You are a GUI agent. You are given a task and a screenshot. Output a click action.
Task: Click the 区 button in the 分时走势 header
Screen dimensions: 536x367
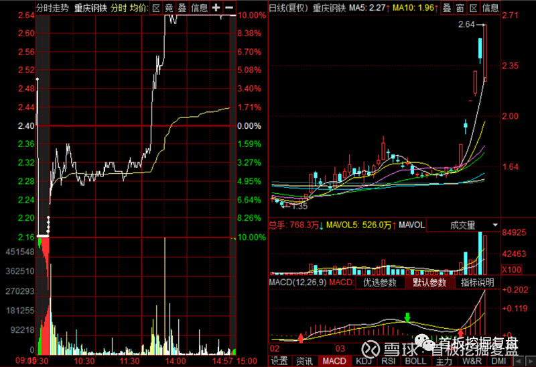point(156,7)
